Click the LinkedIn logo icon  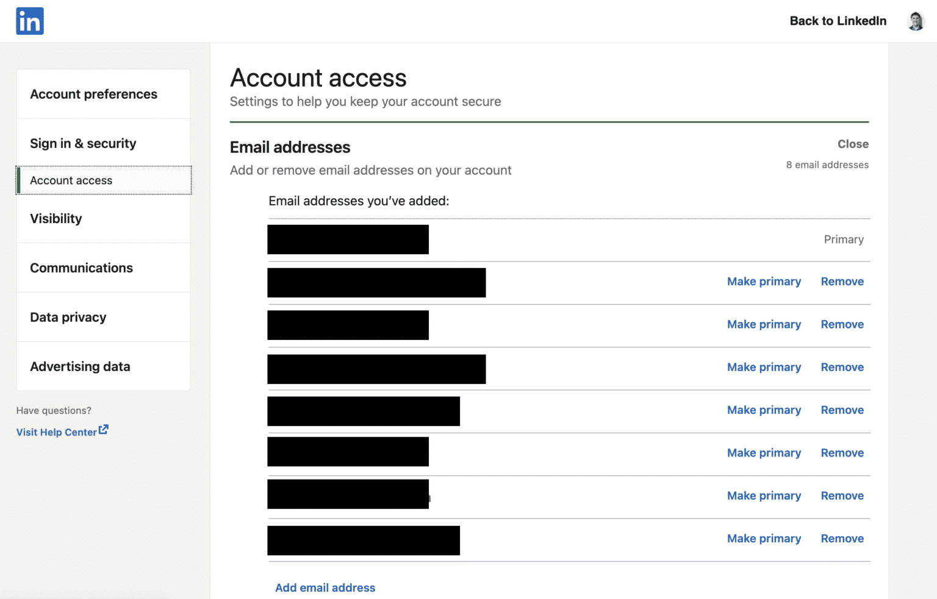click(x=29, y=21)
